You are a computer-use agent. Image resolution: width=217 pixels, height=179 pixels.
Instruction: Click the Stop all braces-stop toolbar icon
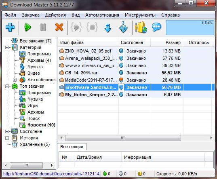point(92,27)
